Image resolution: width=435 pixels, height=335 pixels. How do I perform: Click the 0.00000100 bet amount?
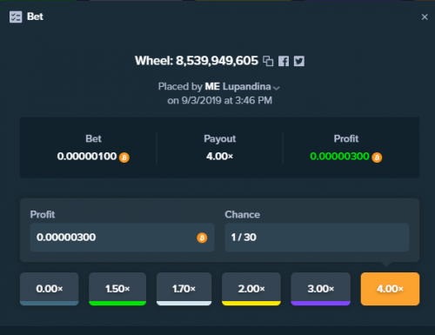(x=87, y=157)
